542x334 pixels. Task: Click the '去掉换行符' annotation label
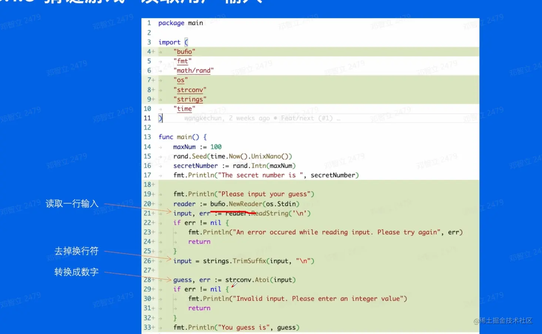coord(77,251)
